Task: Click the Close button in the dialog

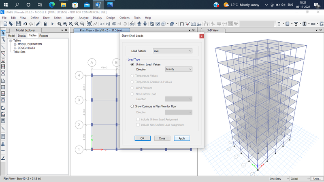Action: [162, 138]
